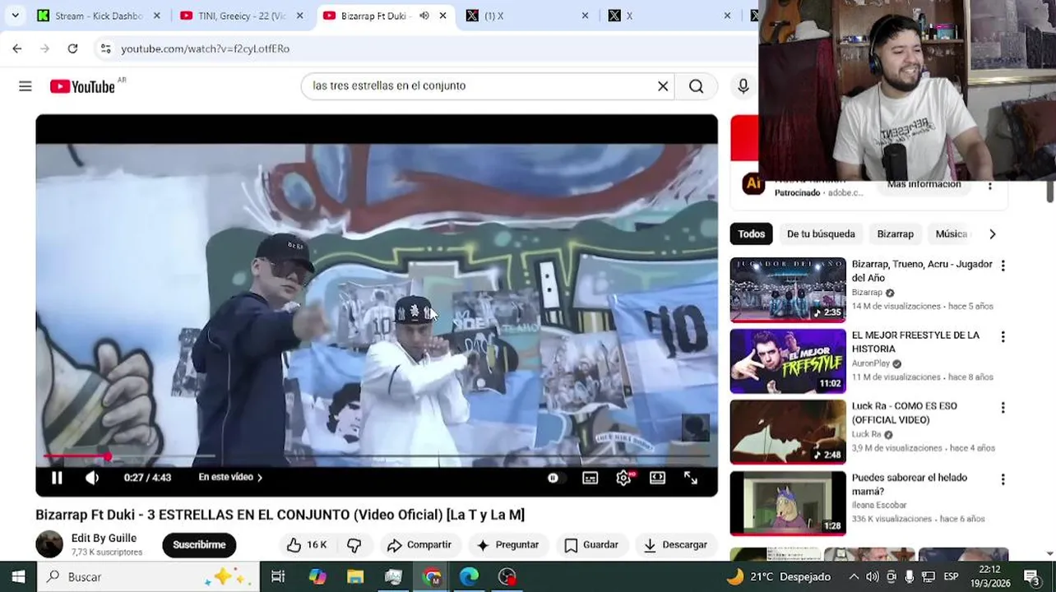
Task: Click the dislike thumbs-down button
Action: click(x=354, y=545)
